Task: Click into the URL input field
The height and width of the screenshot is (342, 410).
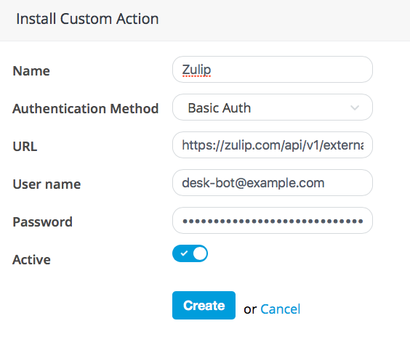Action: pos(273,145)
